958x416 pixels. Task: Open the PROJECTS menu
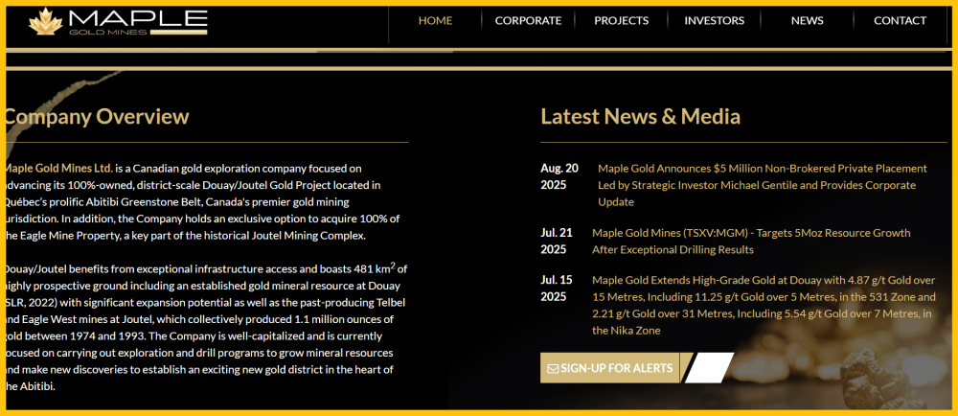point(622,21)
